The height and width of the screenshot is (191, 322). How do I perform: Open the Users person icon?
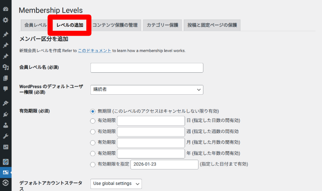point(6,125)
